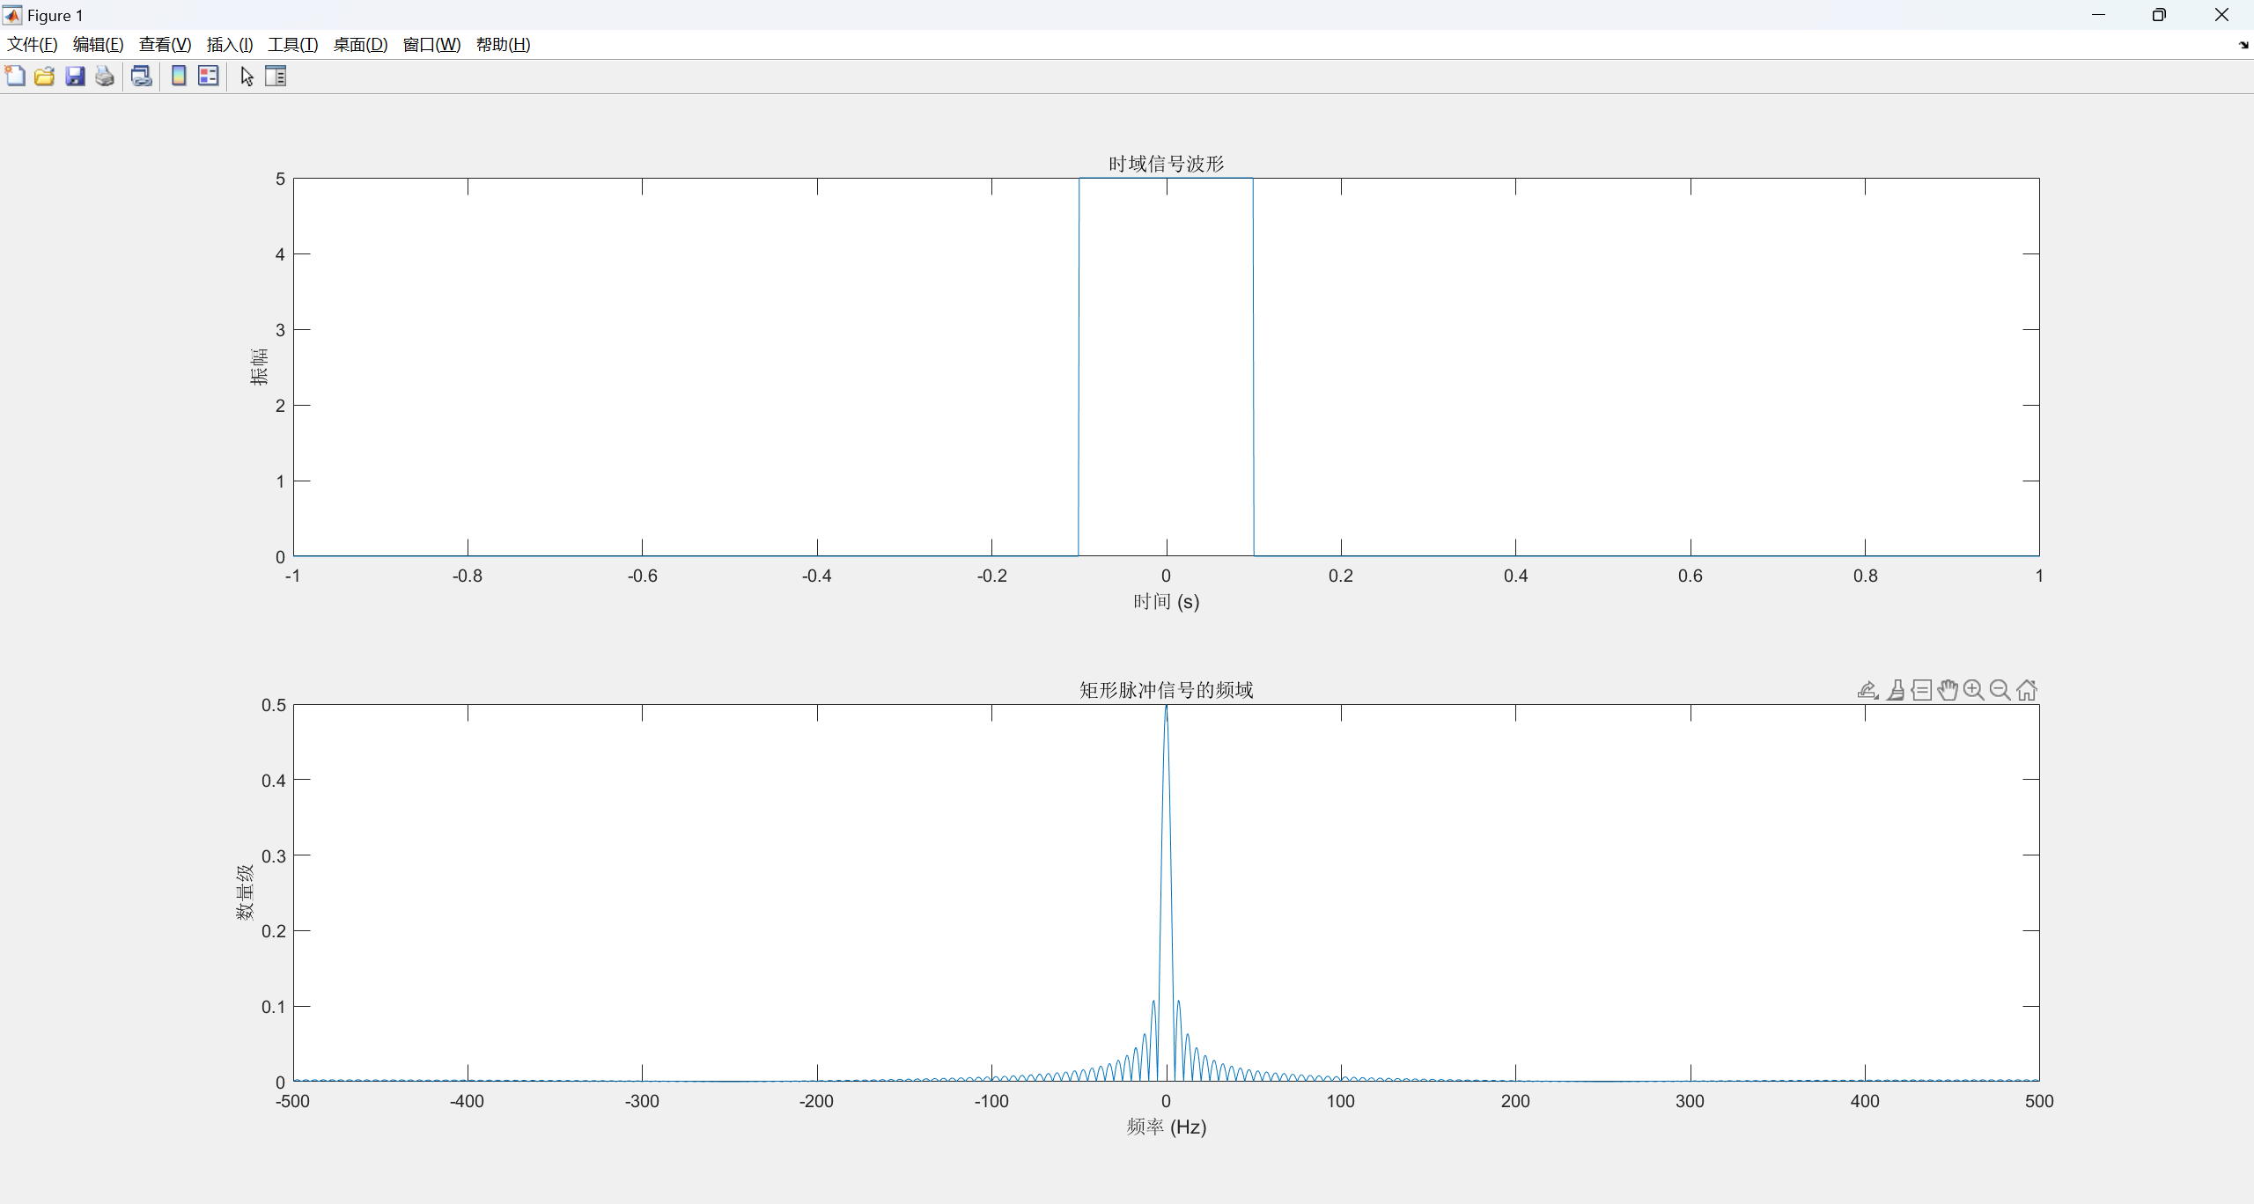Click the dock figure arrow at top right
2254x1204 pixels.
[2243, 45]
